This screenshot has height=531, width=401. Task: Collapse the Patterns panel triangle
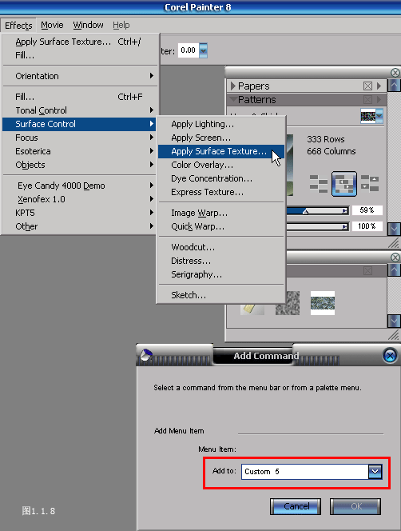coord(232,99)
